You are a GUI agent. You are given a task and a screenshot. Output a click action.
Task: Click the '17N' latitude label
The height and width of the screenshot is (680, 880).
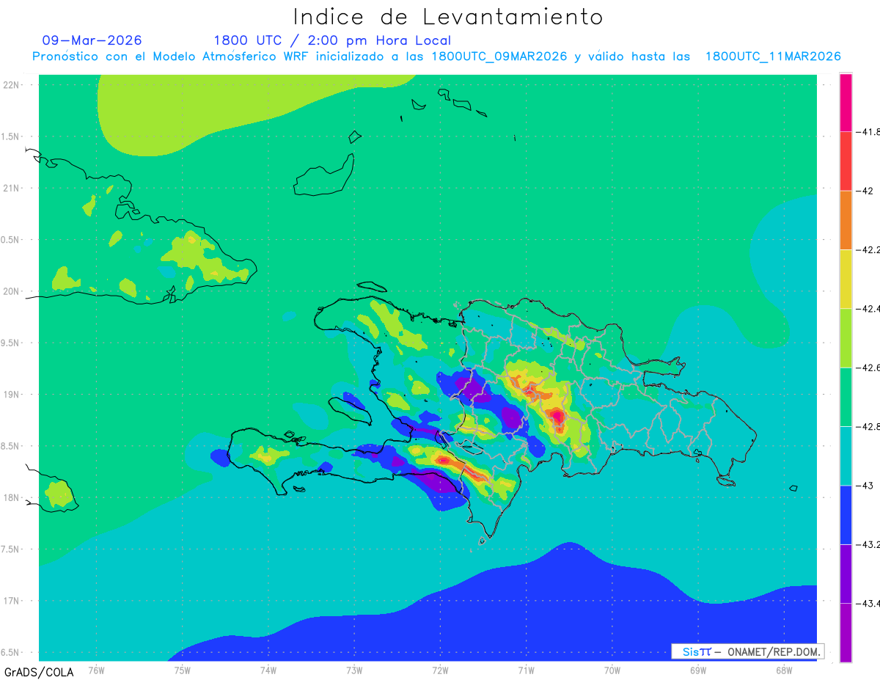pos(11,601)
